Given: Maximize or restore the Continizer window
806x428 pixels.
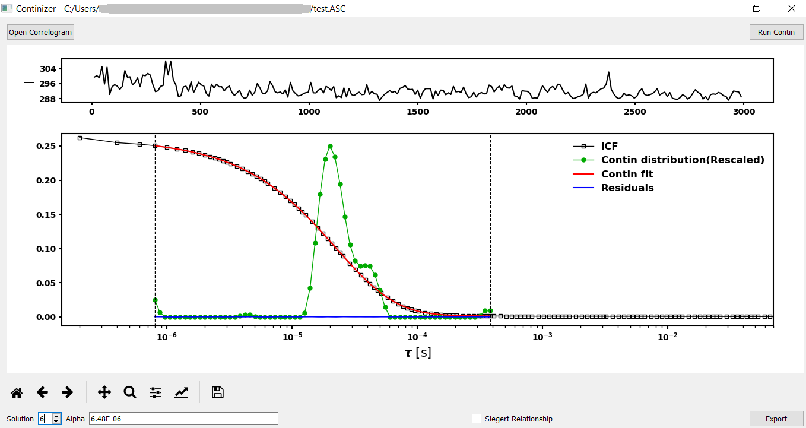Looking at the screenshot, I should coord(757,8).
